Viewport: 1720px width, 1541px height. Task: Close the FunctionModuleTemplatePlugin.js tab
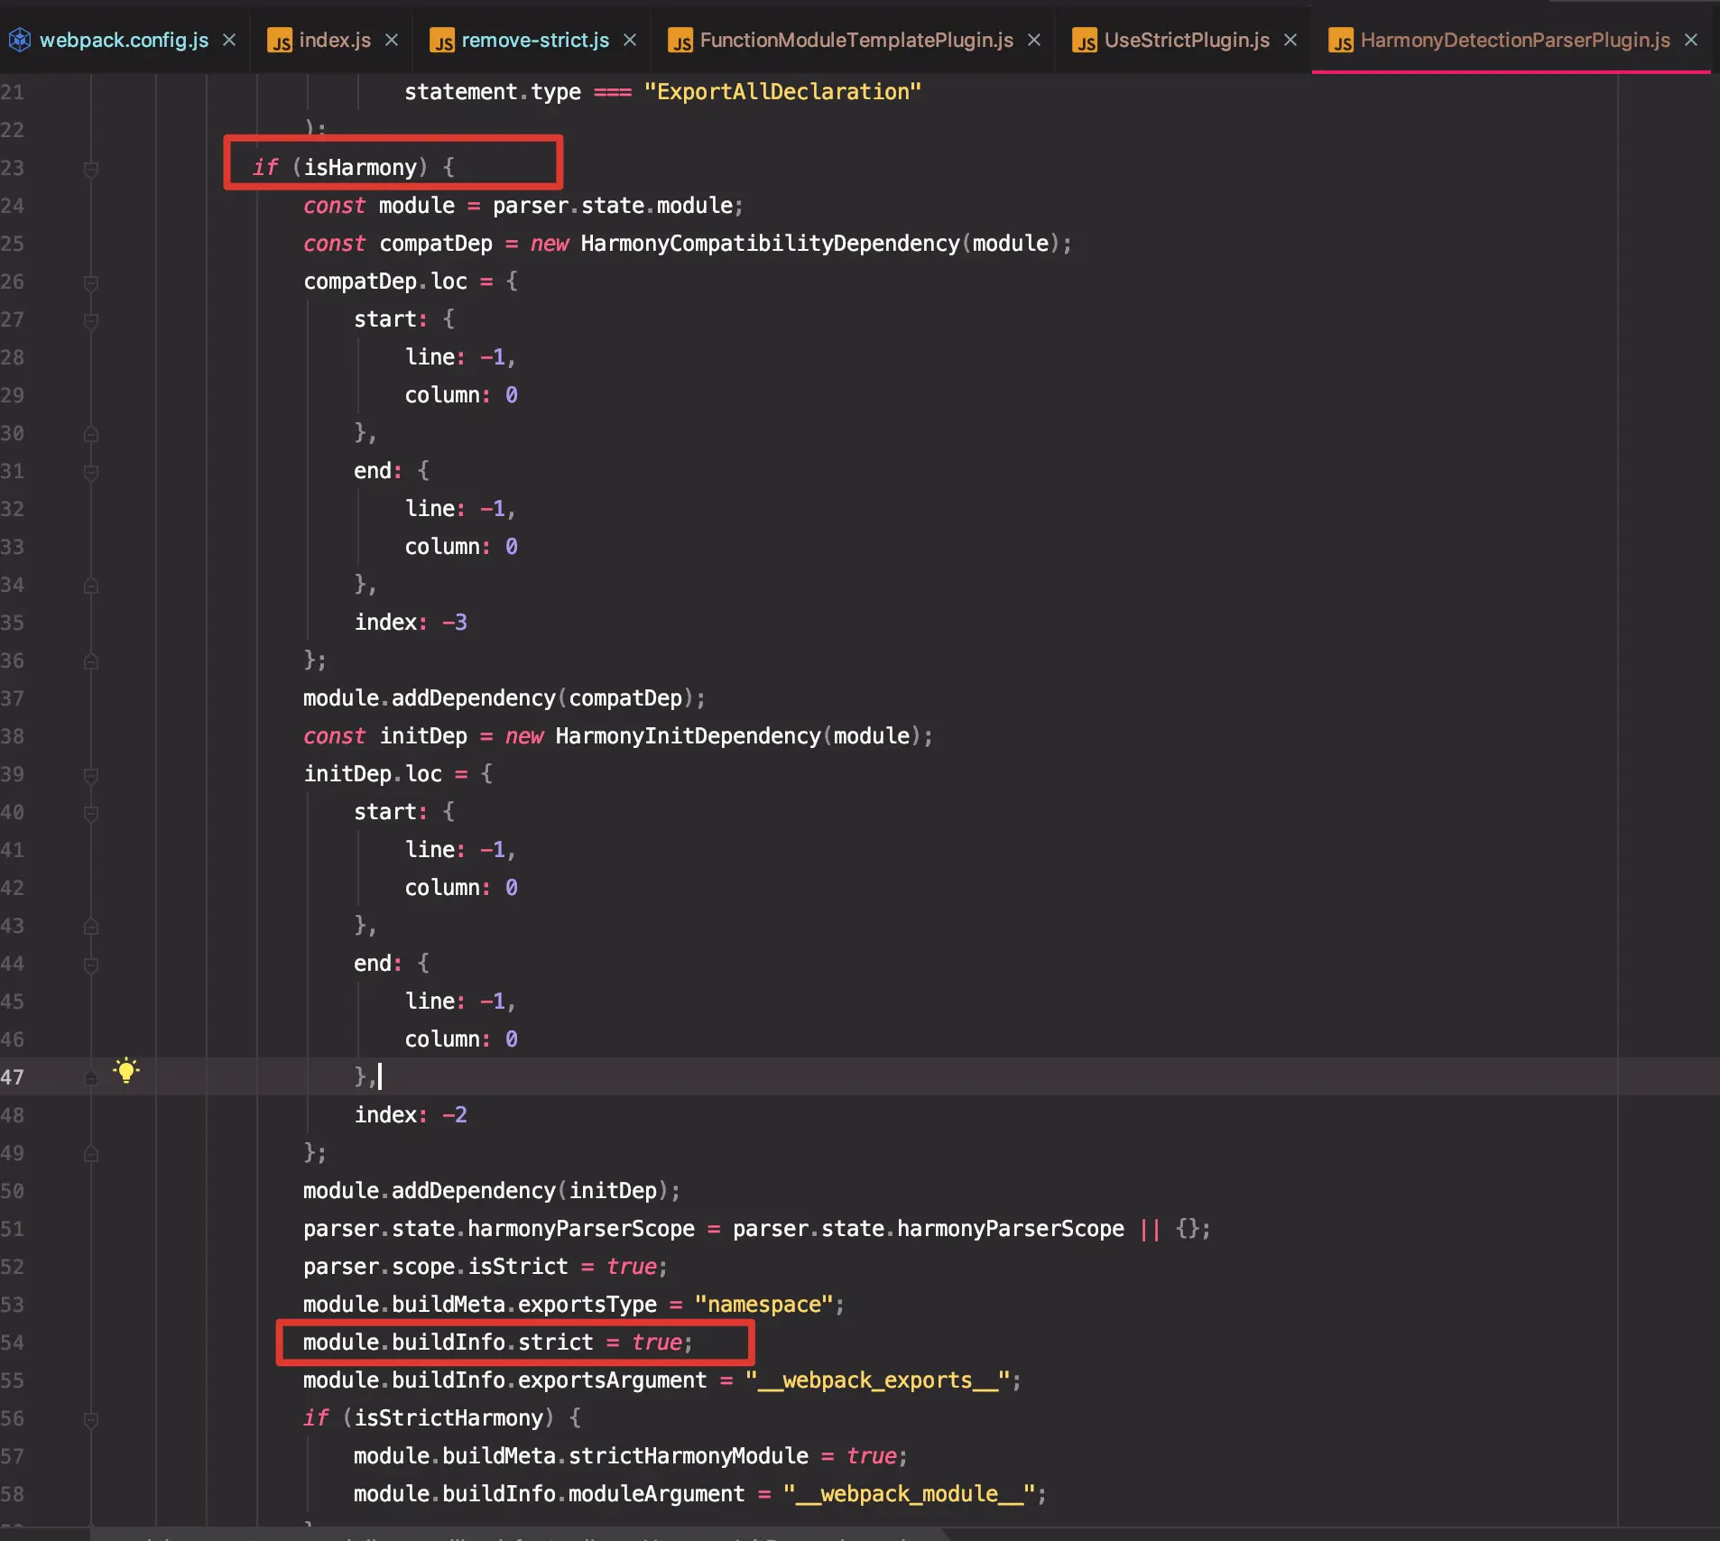(1034, 40)
